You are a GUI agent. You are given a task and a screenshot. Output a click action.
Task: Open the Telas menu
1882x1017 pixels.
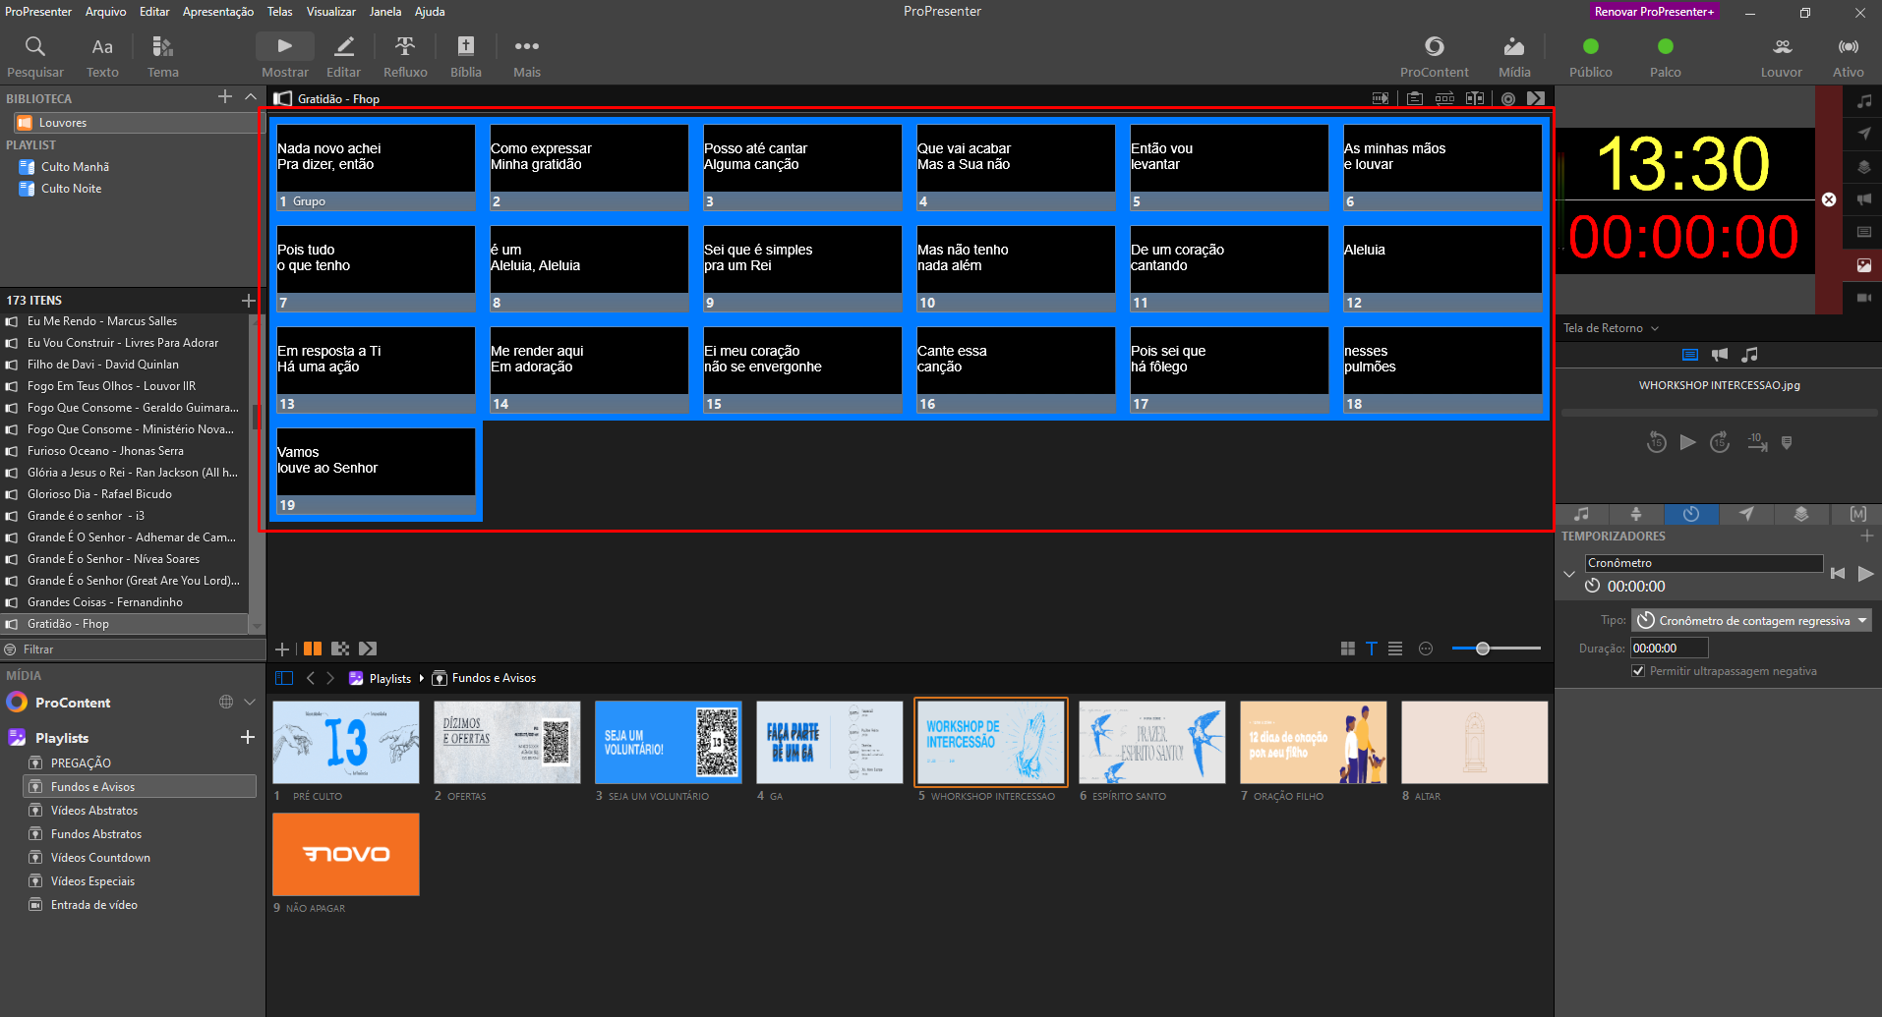pyautogui.click(x=280, y=12)
